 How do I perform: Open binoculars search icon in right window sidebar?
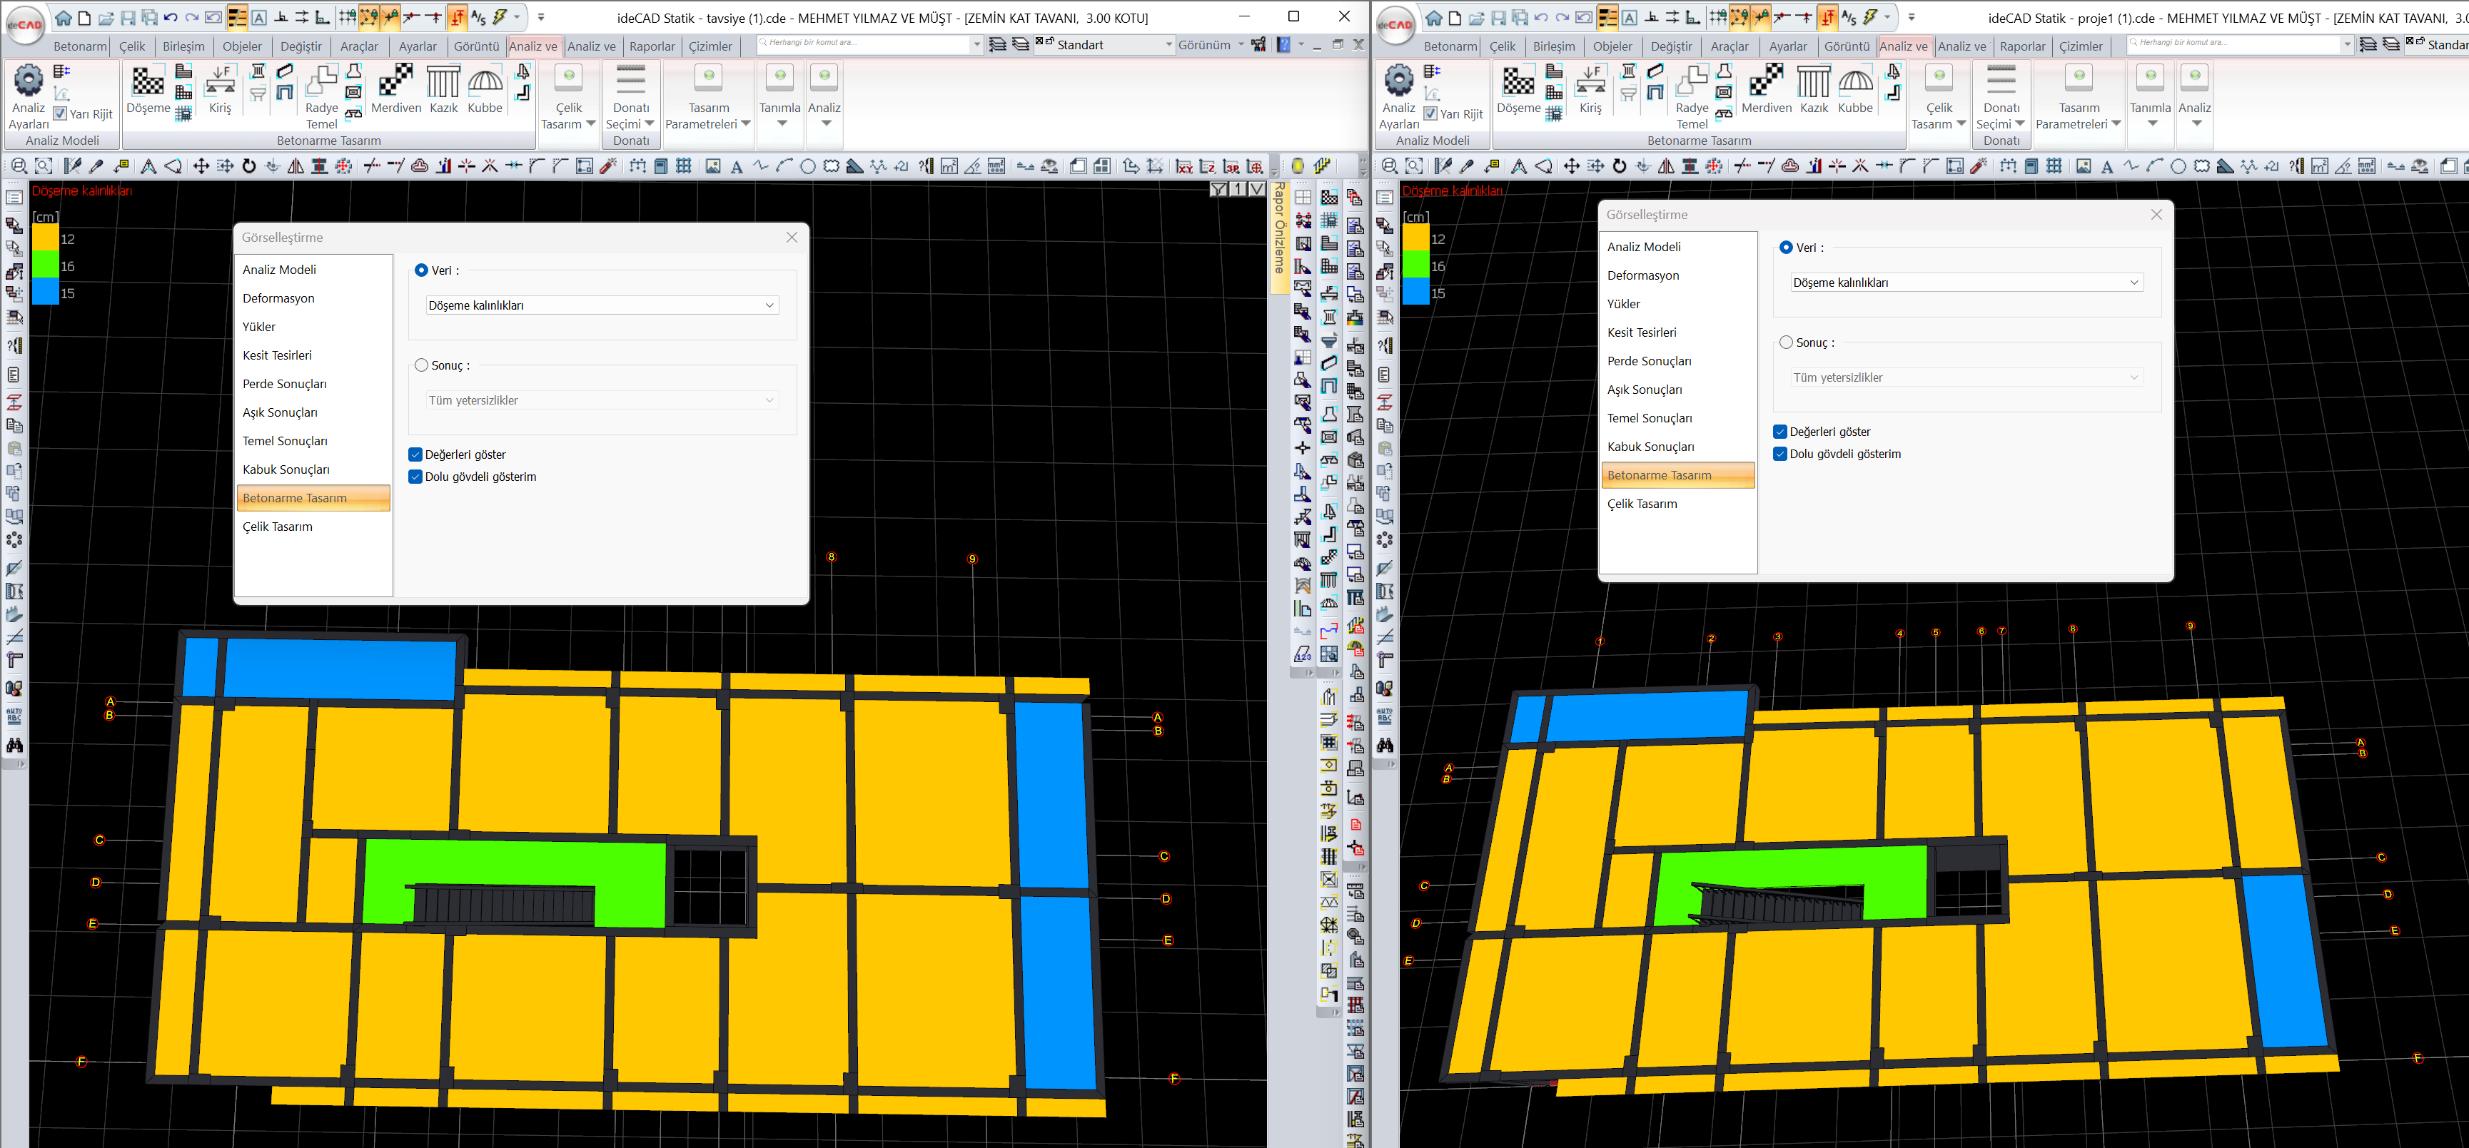[x=1385, y=745]
